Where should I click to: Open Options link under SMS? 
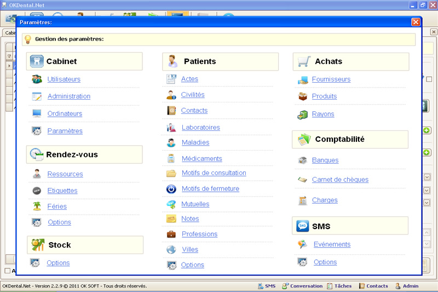pyautogui.click(x=325, y=262)
